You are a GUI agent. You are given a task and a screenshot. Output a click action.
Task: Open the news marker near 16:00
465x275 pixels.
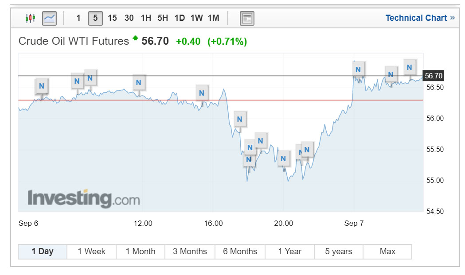[x=202, y=93]
